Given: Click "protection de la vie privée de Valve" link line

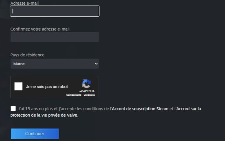Looking at the screenshot, I should (x=44, y=115).
